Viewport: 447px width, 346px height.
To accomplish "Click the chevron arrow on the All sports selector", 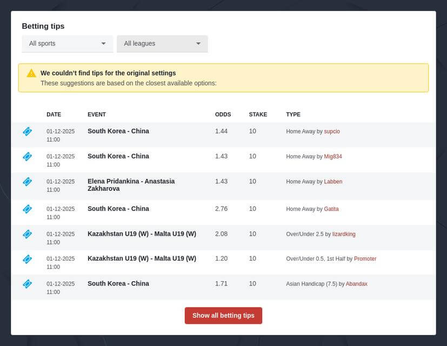I will (x=104, y=43).
